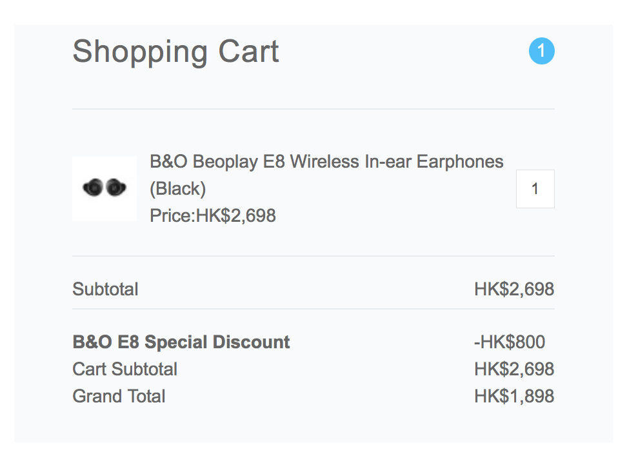Click the Shopping Cart heading

(175, 52)
